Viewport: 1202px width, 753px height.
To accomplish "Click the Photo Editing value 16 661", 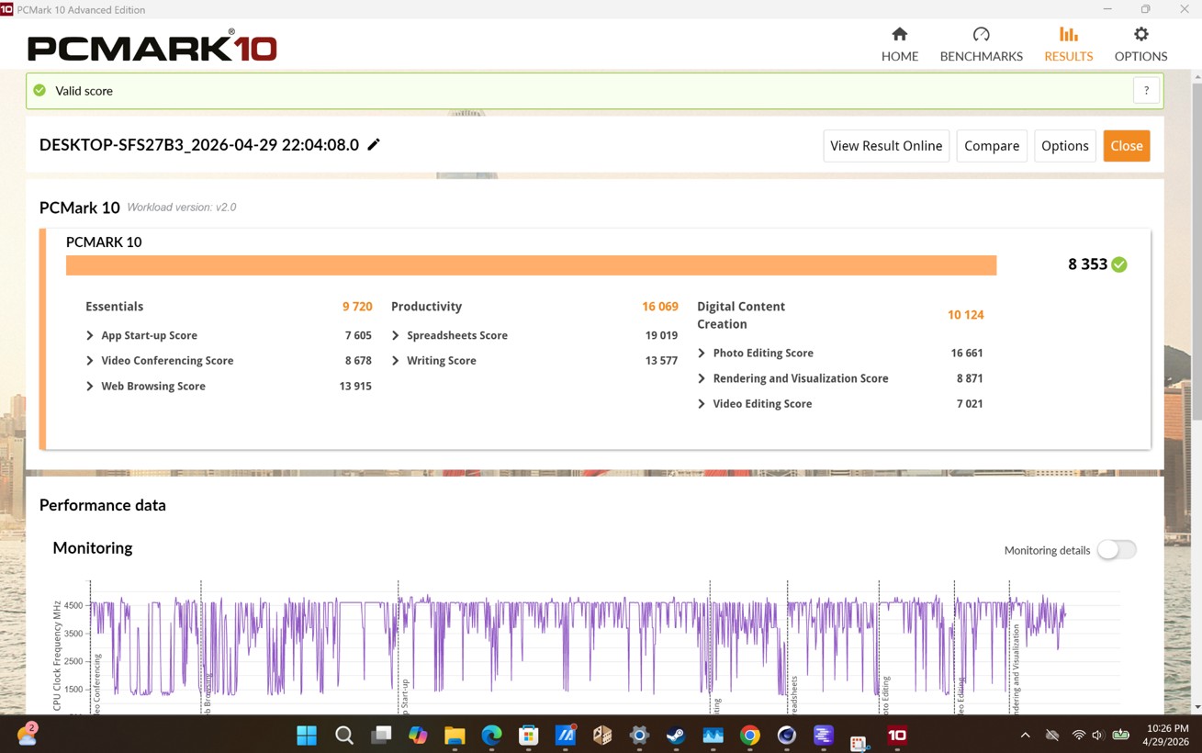I will click(x=967, y=353).
